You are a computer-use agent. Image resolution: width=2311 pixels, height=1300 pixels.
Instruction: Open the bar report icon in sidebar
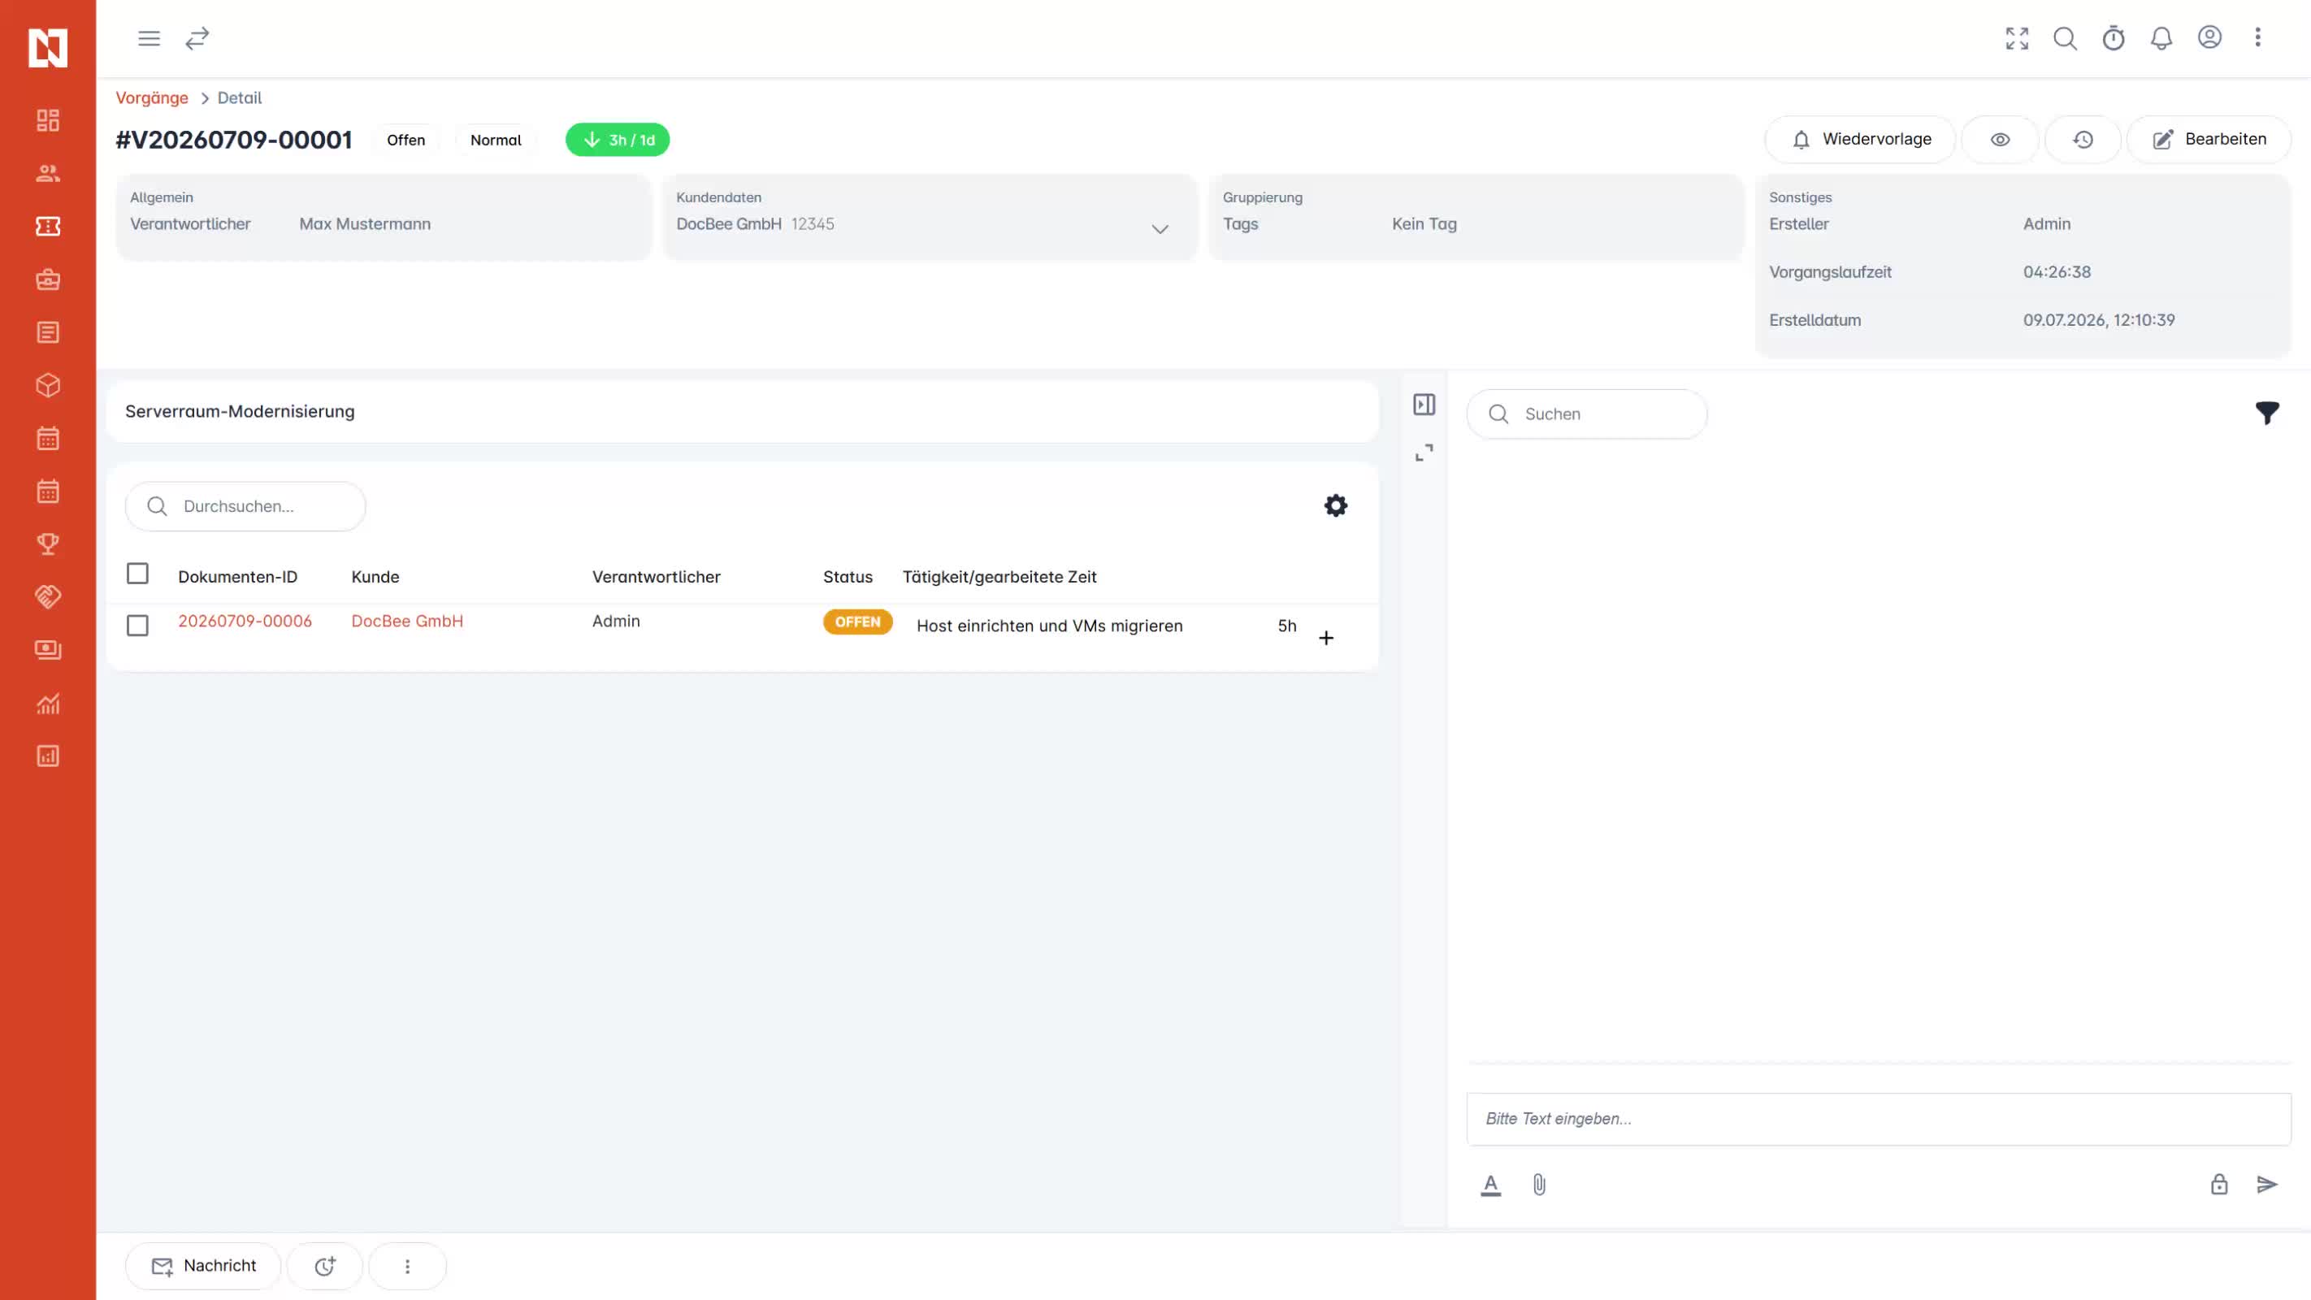[48, 756]
